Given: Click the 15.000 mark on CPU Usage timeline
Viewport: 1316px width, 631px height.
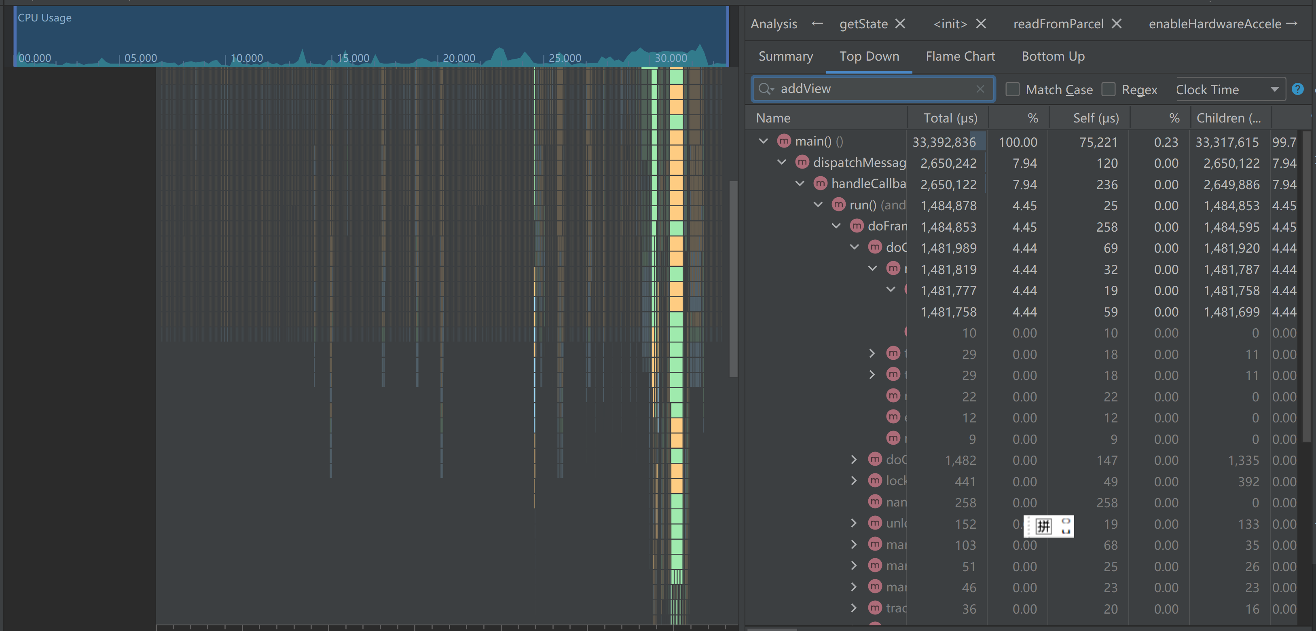Looking at the screenshot, I should [353, 58].
